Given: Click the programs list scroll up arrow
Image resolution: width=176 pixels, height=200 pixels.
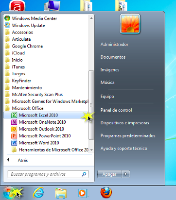Looking at the screenshot, I should click(x=91, y=18).
